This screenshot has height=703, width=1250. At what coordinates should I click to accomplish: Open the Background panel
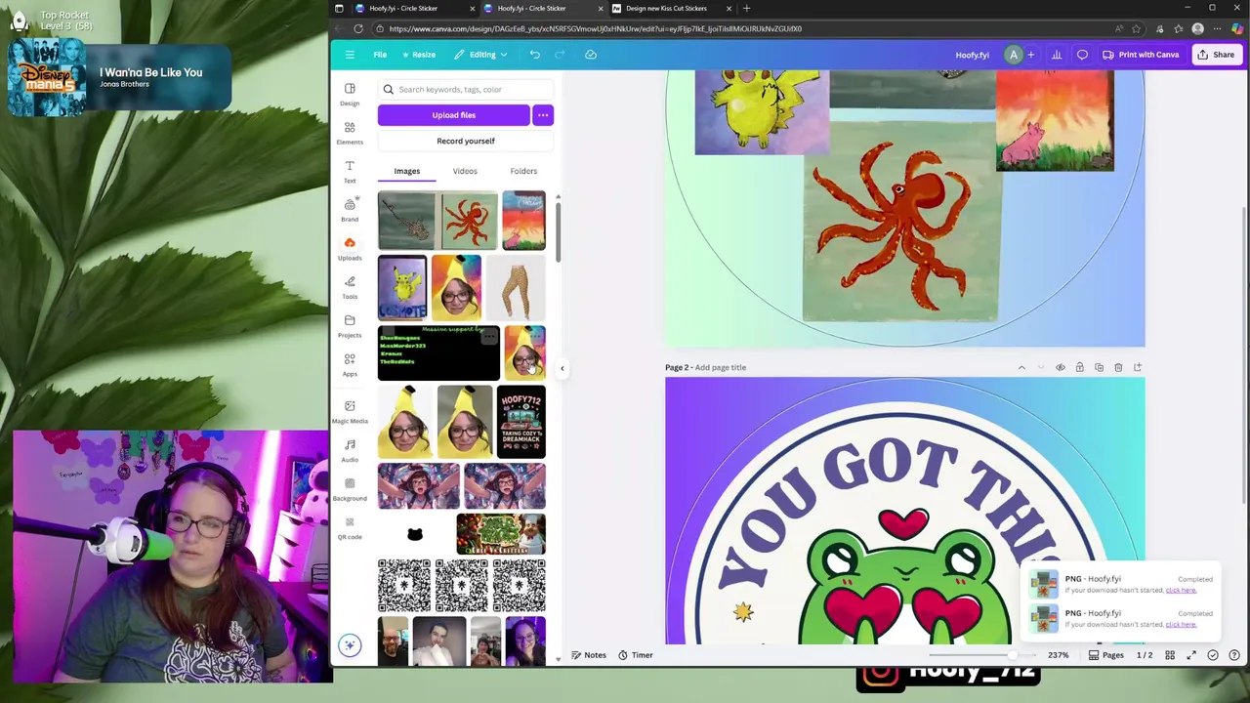point(350,488)
